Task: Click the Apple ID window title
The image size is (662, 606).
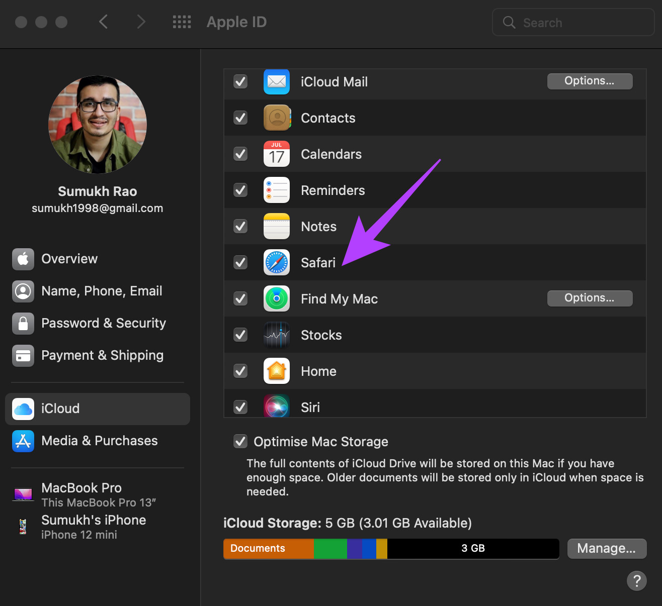Action: point(236,22)
